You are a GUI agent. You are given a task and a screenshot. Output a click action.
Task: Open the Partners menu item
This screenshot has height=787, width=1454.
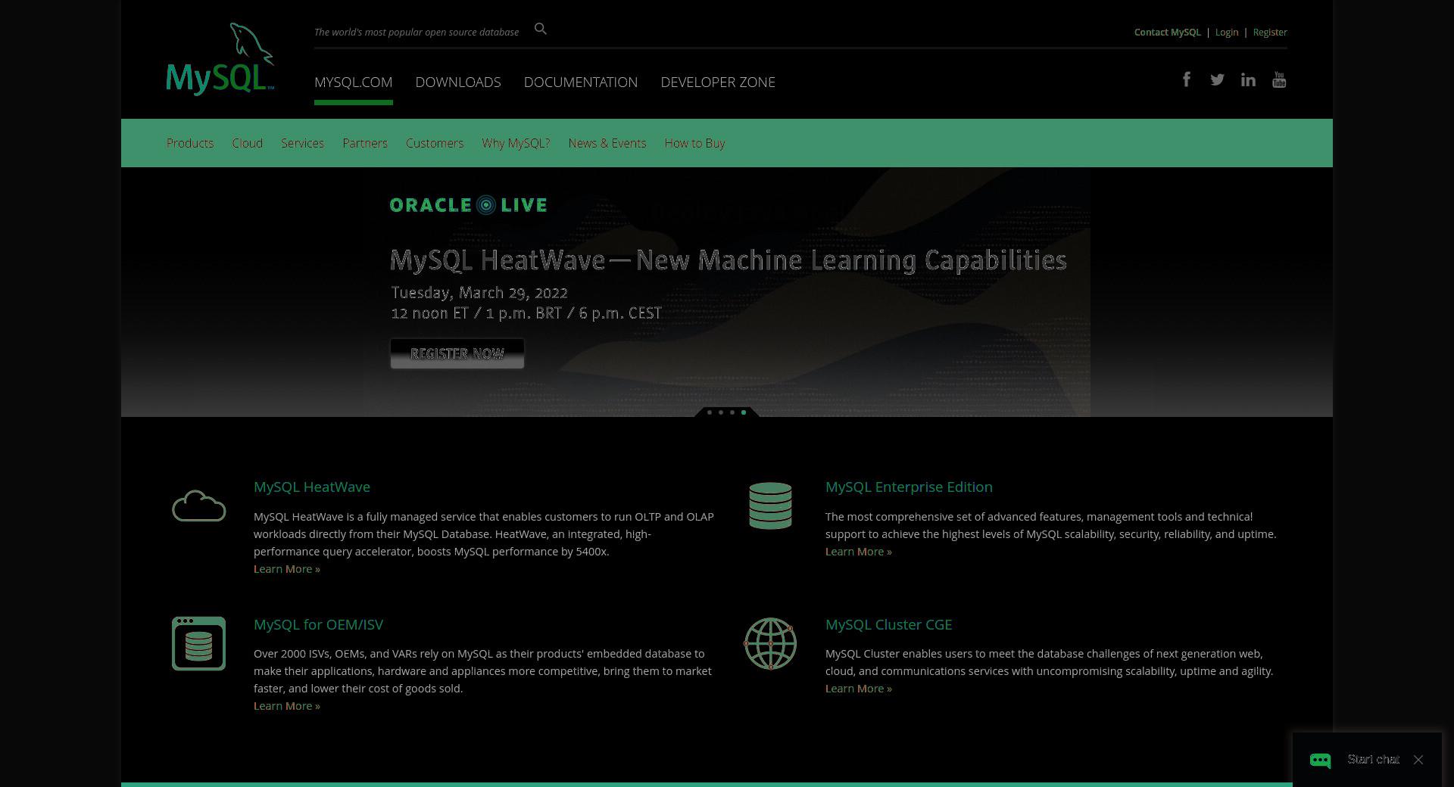[x=365, y=143]
